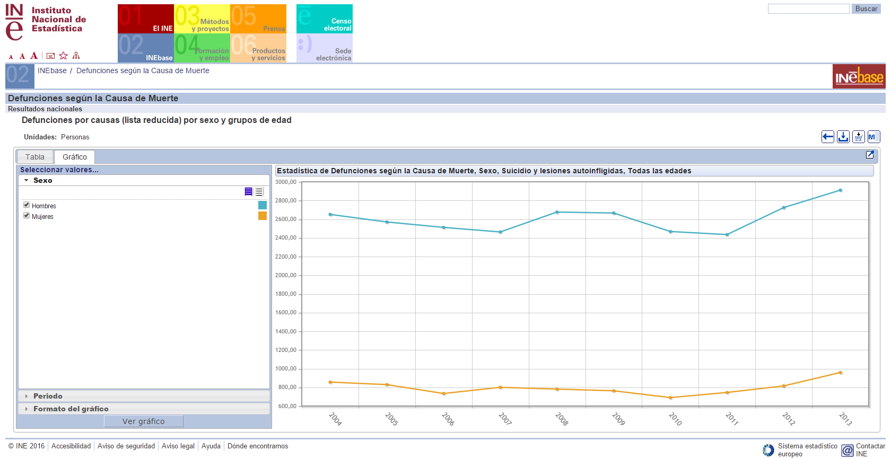
Task: Collapse the Sexo section
Action: coord(144,180)
